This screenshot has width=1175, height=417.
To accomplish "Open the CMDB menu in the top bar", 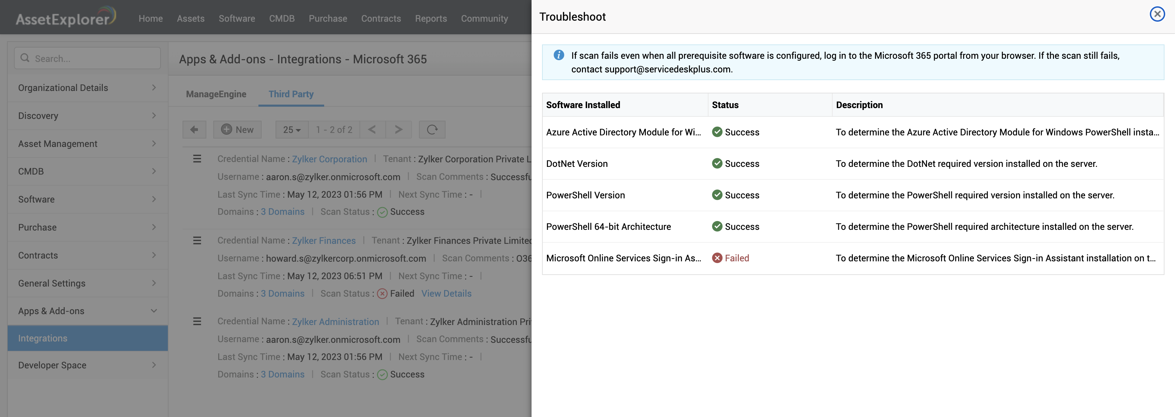I will point(282,19).
